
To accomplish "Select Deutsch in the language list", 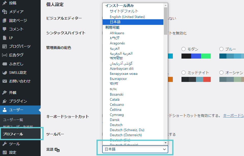I will [x=116, y=125].
